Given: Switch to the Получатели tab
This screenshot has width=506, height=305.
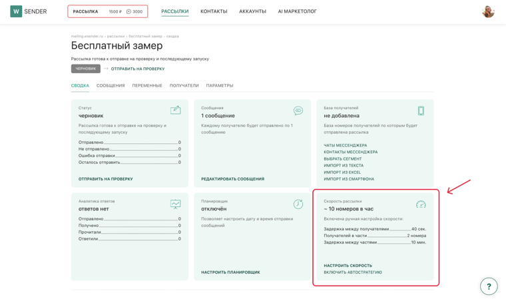Looking at the screenshot, I should point(184,85).
